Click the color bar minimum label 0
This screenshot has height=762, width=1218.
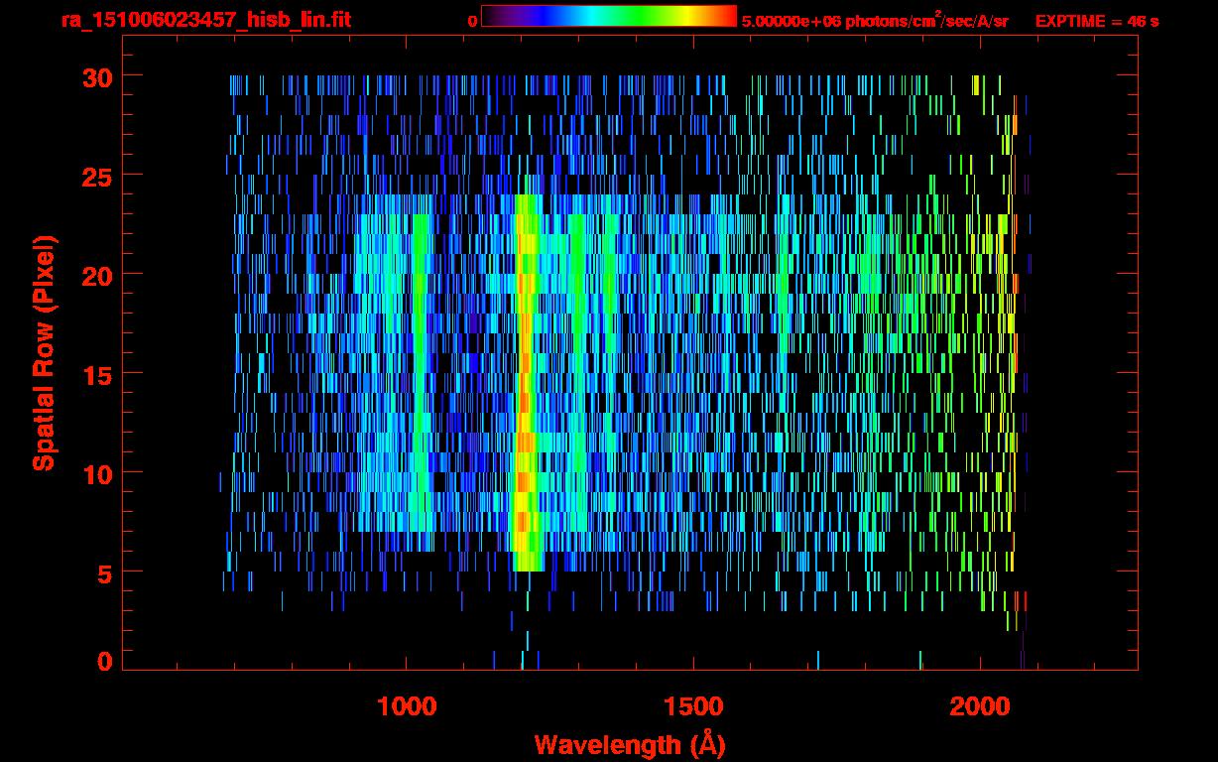pyautogui.click(x=472, y=21)
